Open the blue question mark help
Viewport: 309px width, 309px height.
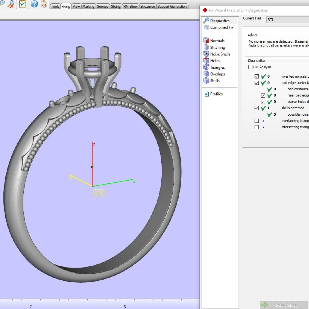point(34,4)
